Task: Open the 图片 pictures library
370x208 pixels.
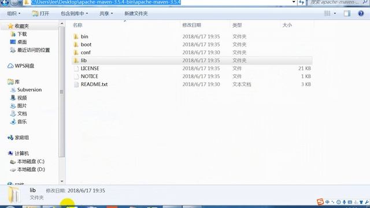Action: coord(22,106)
